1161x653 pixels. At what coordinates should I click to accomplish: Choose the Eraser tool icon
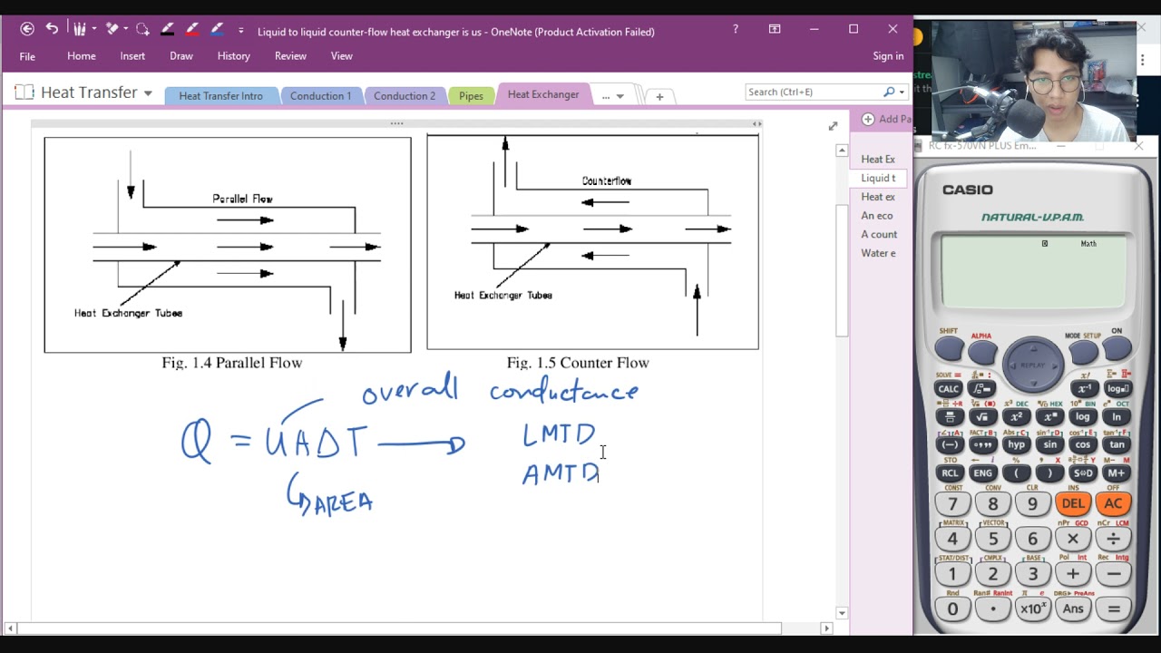pyautogui.click(x=112, y=29)
